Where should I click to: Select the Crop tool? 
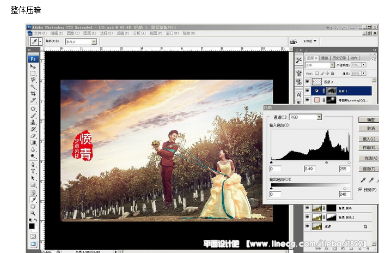(33, 93)
